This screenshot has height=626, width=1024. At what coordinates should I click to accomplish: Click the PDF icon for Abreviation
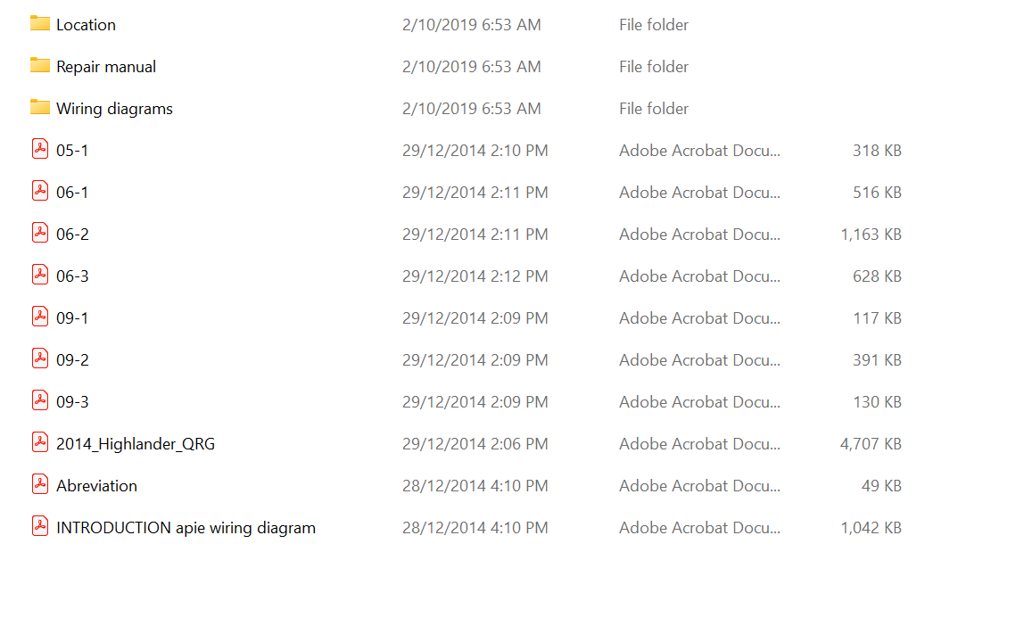40,484
